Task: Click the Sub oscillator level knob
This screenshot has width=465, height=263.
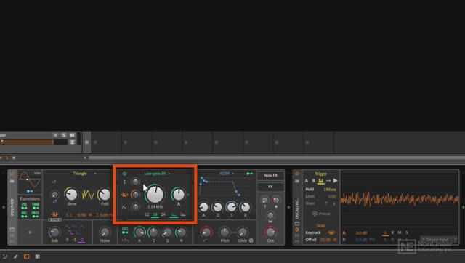Action: click(54, 232)
